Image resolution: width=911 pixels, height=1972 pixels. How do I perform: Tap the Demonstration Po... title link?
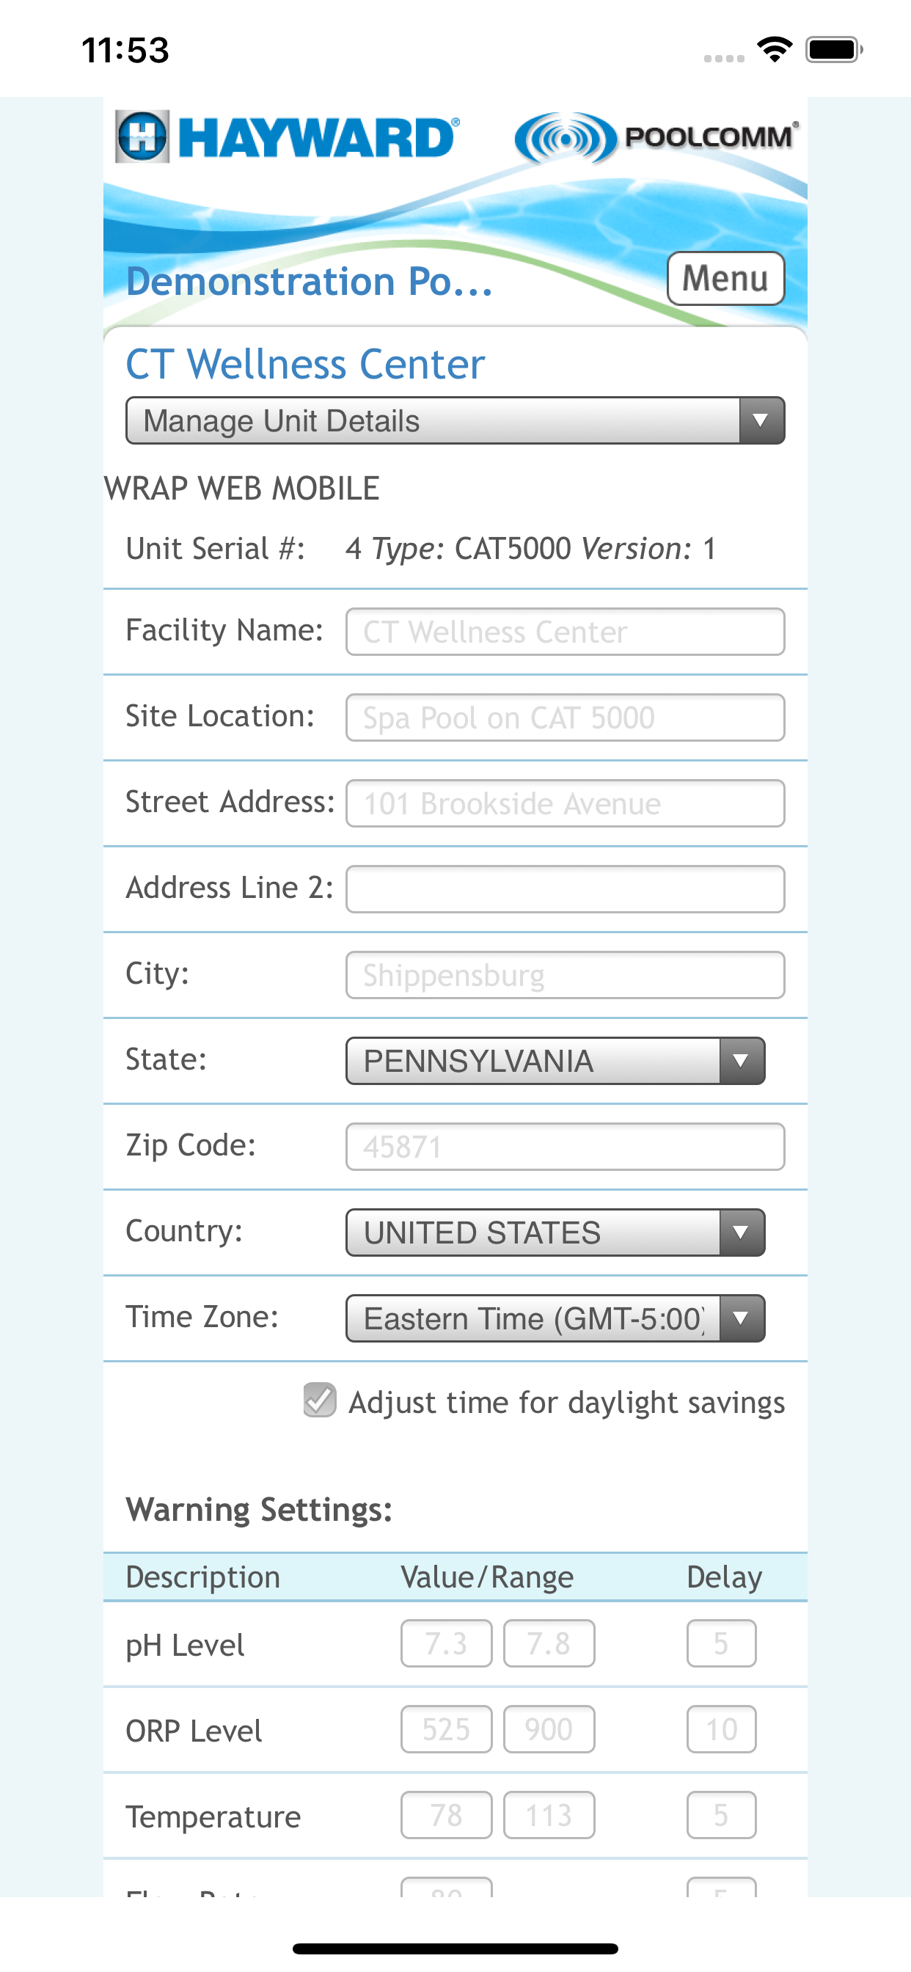coord(310,281)
